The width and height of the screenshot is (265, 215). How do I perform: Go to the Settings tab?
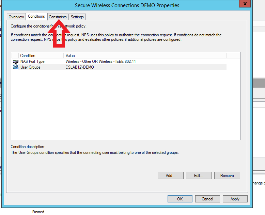pyautogui.click(x=77, y=17)
